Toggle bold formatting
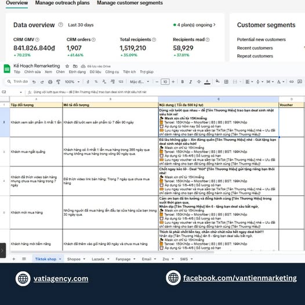The width and height of the screenshot is (305, 305). point(183,82)
